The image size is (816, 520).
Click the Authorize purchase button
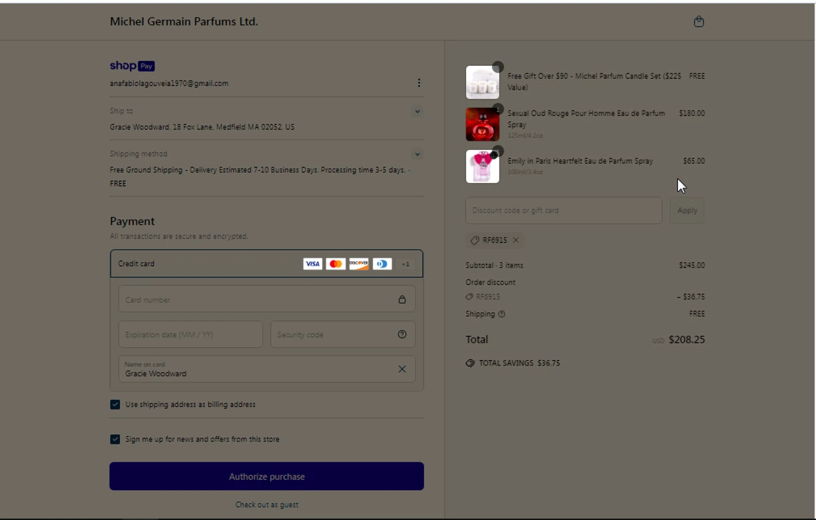267,476
